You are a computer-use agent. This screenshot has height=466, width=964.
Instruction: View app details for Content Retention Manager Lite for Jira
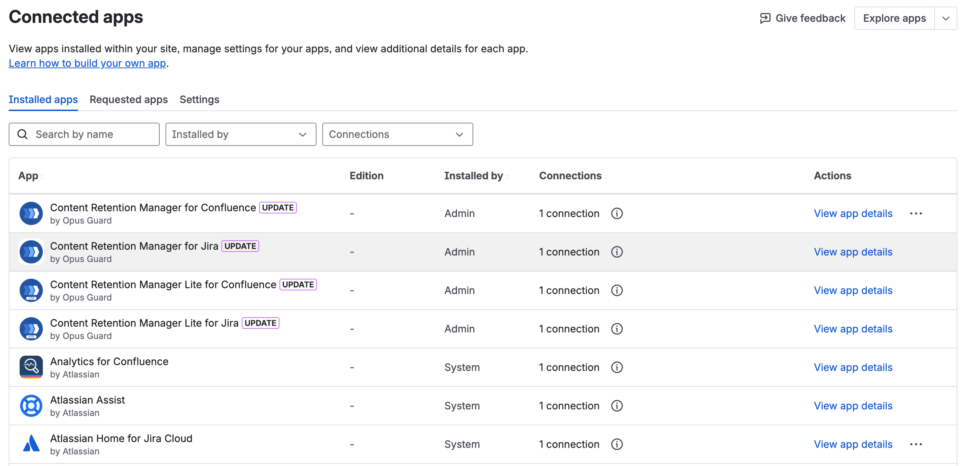(x=853, y=329)
